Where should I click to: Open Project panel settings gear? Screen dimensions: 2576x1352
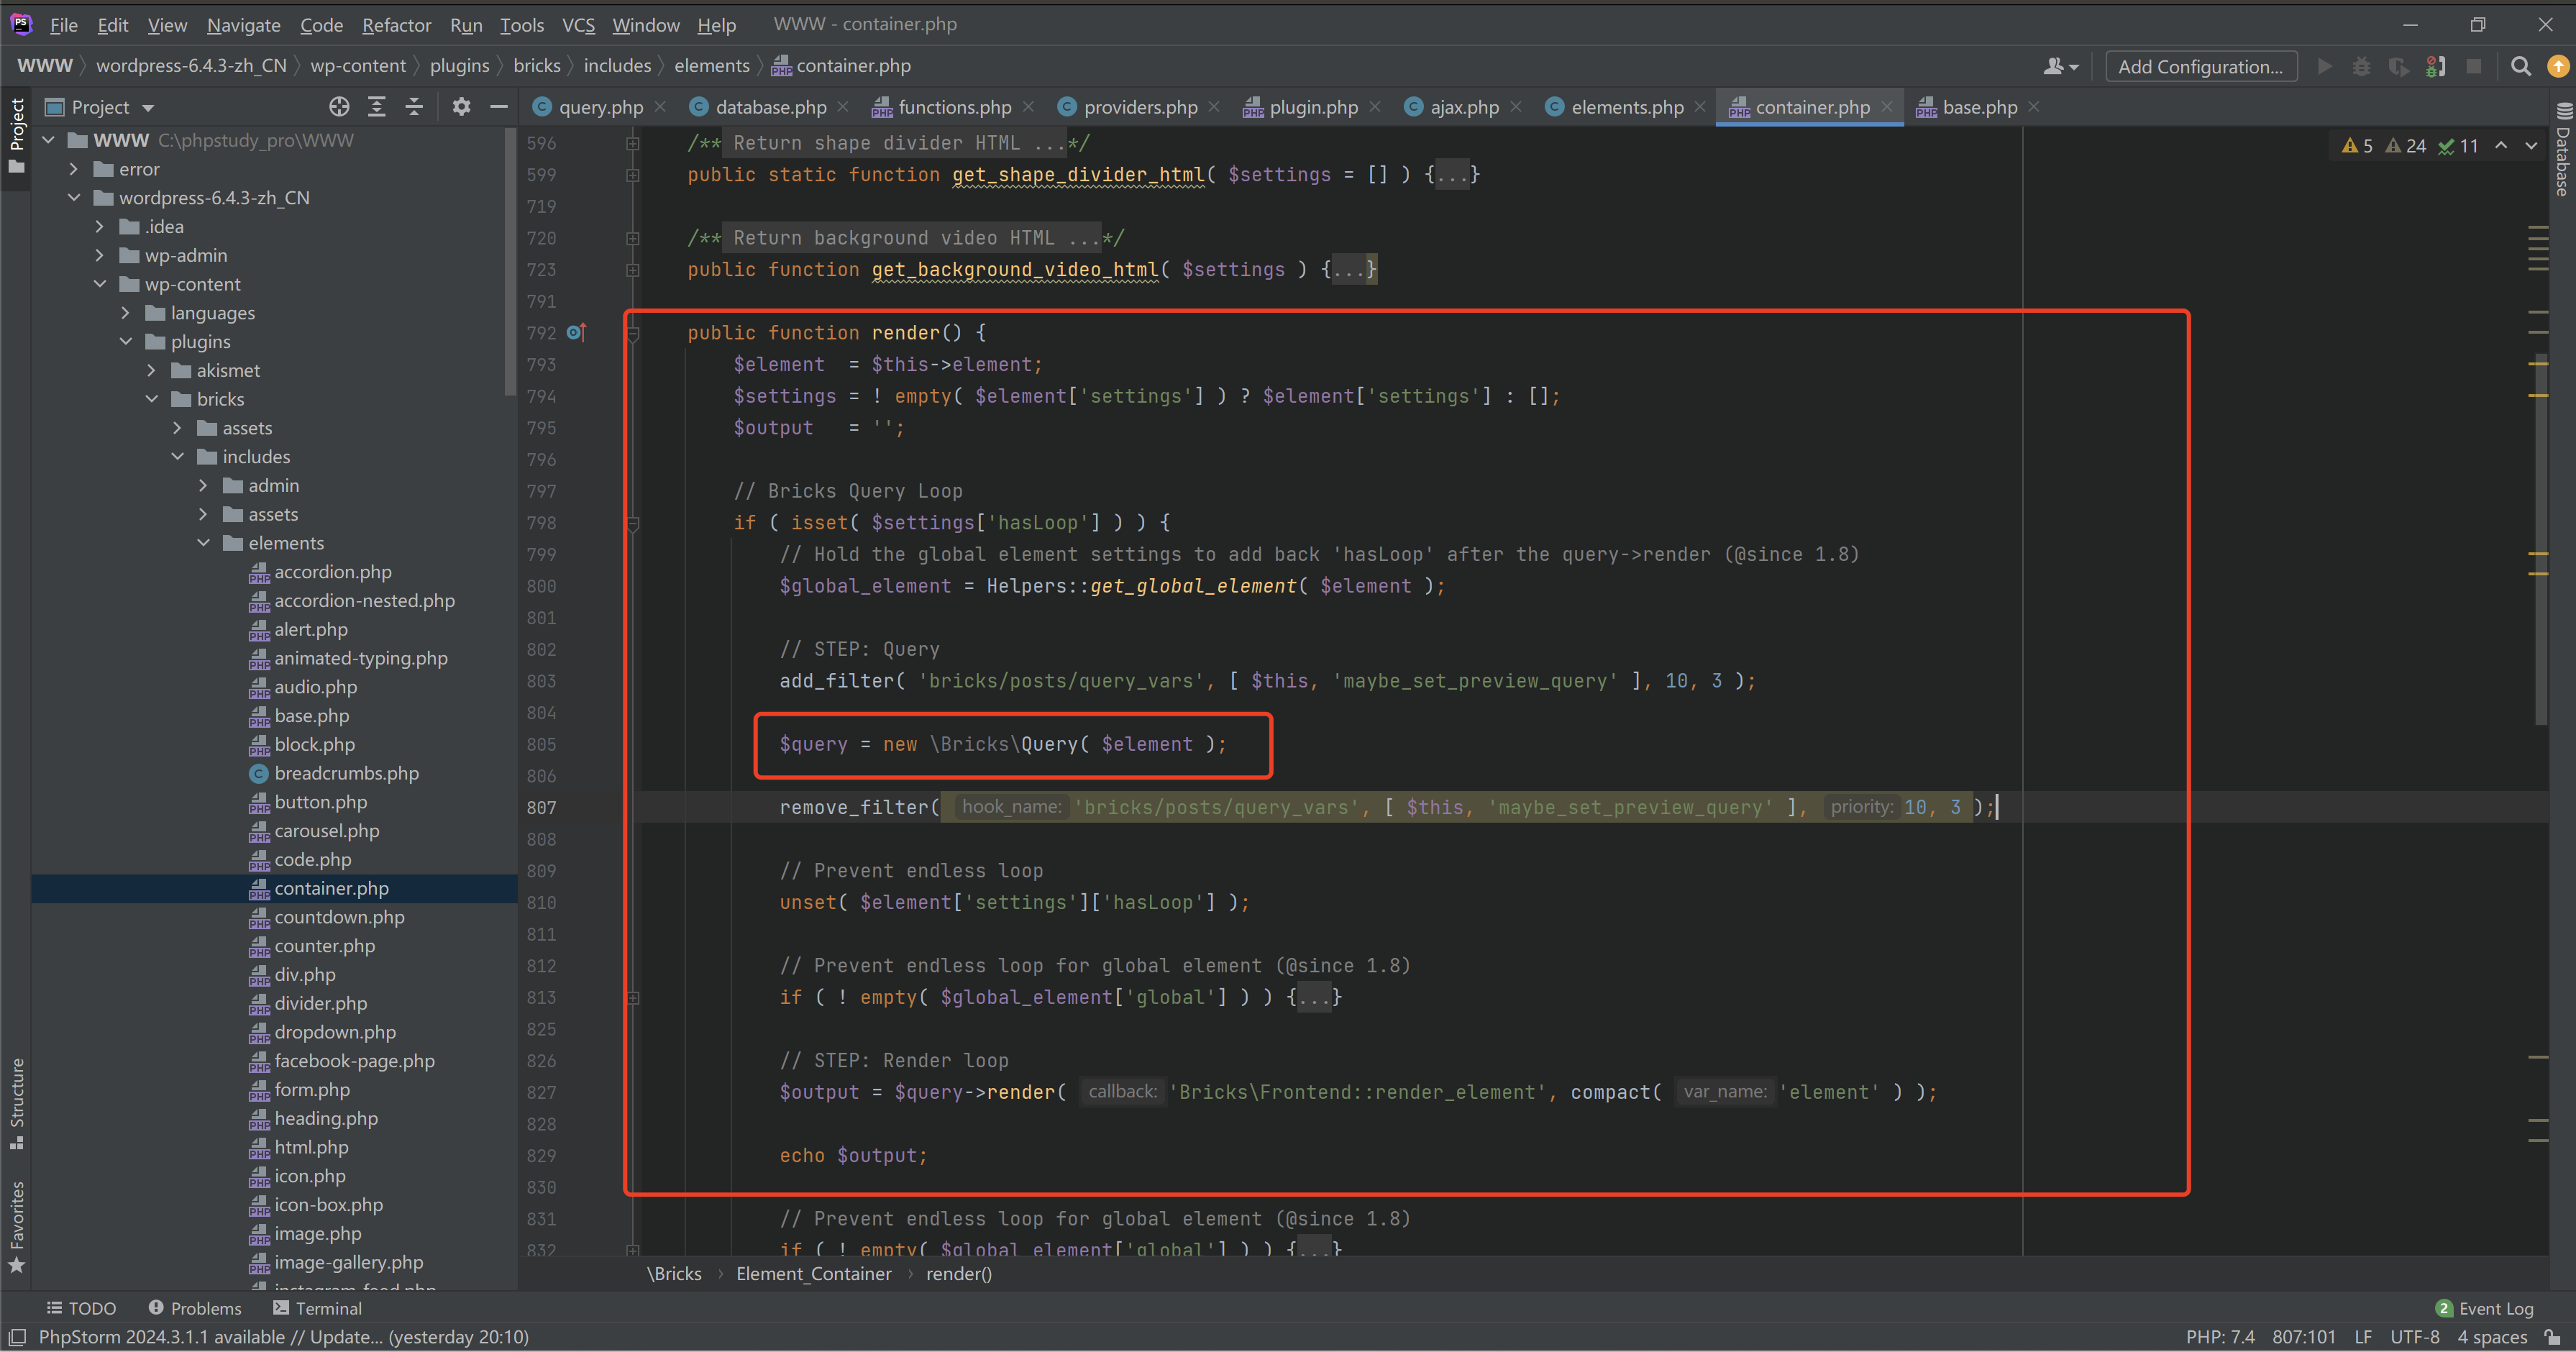click(461, 107)
